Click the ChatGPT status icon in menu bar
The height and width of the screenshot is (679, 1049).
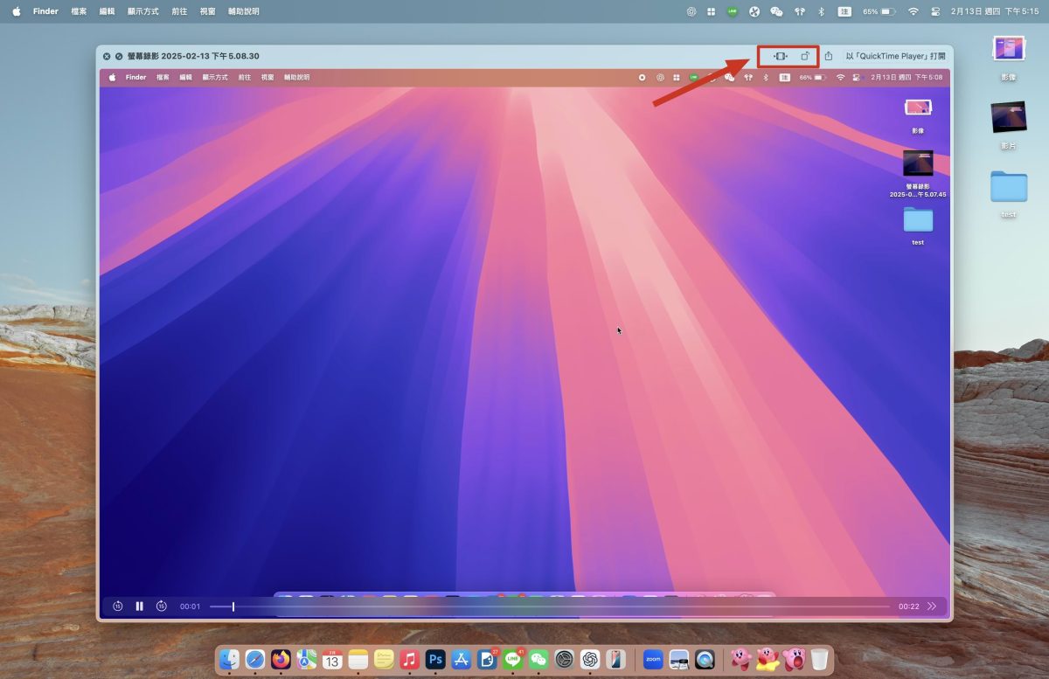(x=691, y=11)
